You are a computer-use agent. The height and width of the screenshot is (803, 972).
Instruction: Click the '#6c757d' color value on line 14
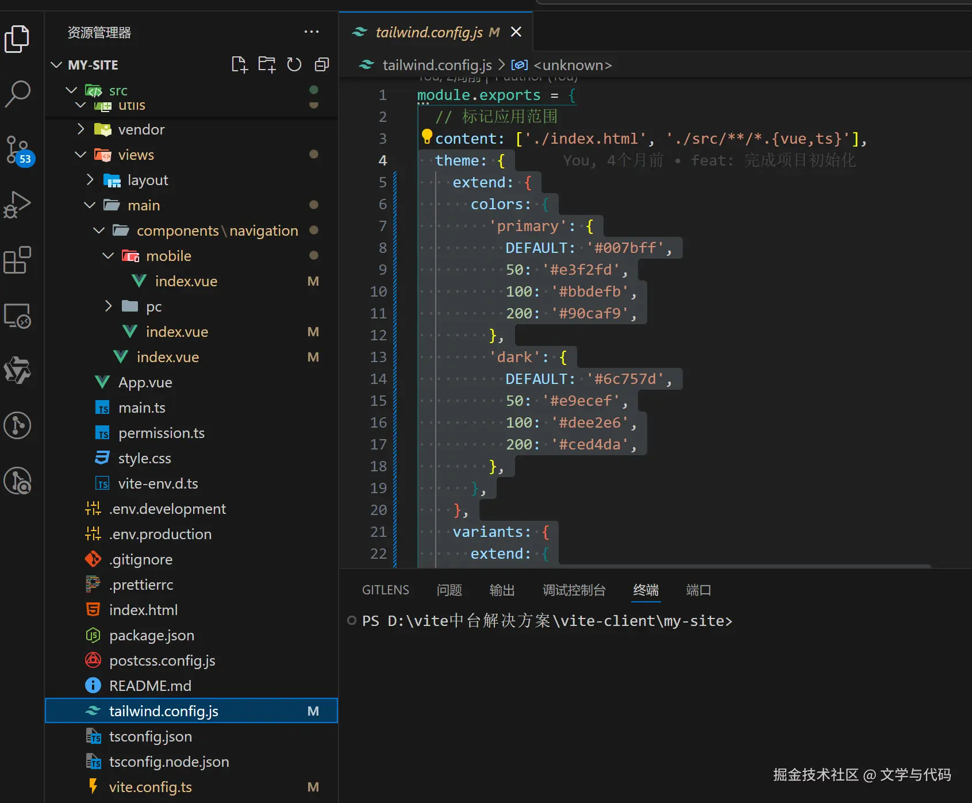pos(625,379)
